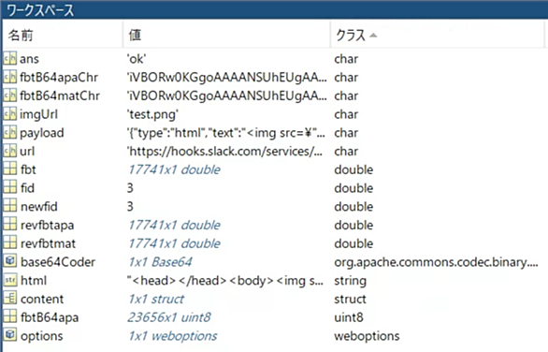Click the object icon next to options
The height and width of the screenshot is (352, 548).
point(10,335)
